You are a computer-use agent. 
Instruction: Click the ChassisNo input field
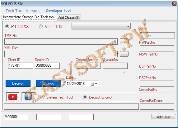click(x=115, y=66)
